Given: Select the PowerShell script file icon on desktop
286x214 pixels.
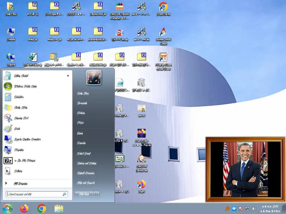Looking at the screenshot, I should coord(120,85).
